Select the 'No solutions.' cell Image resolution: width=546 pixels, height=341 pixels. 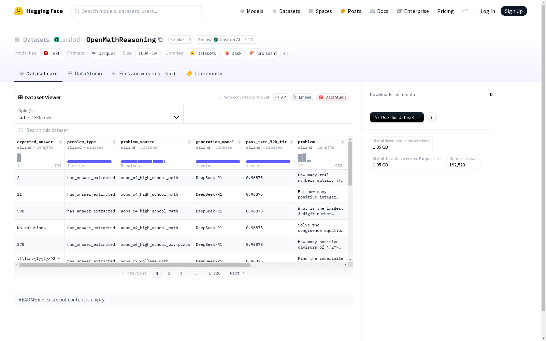tap(39, 228)
